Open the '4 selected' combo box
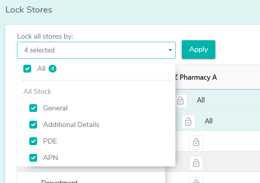Image resolution: width=260 pixels, height=183 pixels. [x=96, y=50]
